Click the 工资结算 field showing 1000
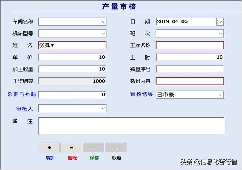This screenshot has width=242, height=170. (72, 81)
